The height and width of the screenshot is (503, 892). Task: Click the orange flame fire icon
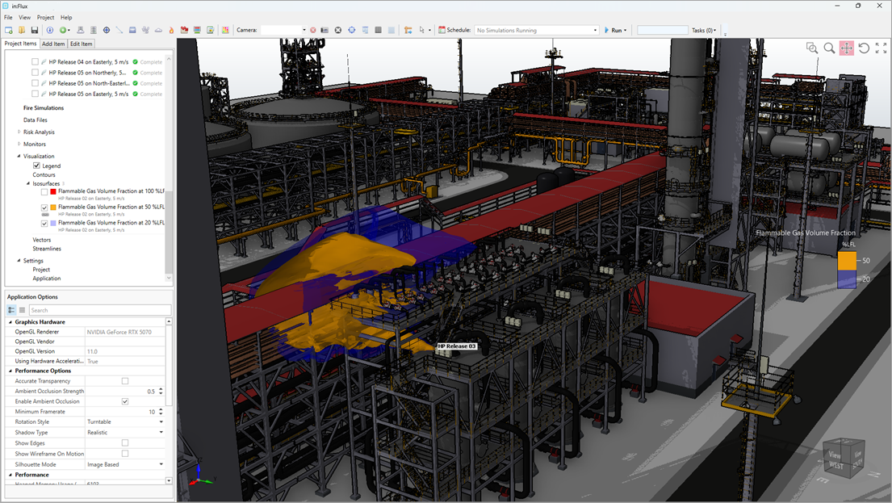tap(171, 30)
